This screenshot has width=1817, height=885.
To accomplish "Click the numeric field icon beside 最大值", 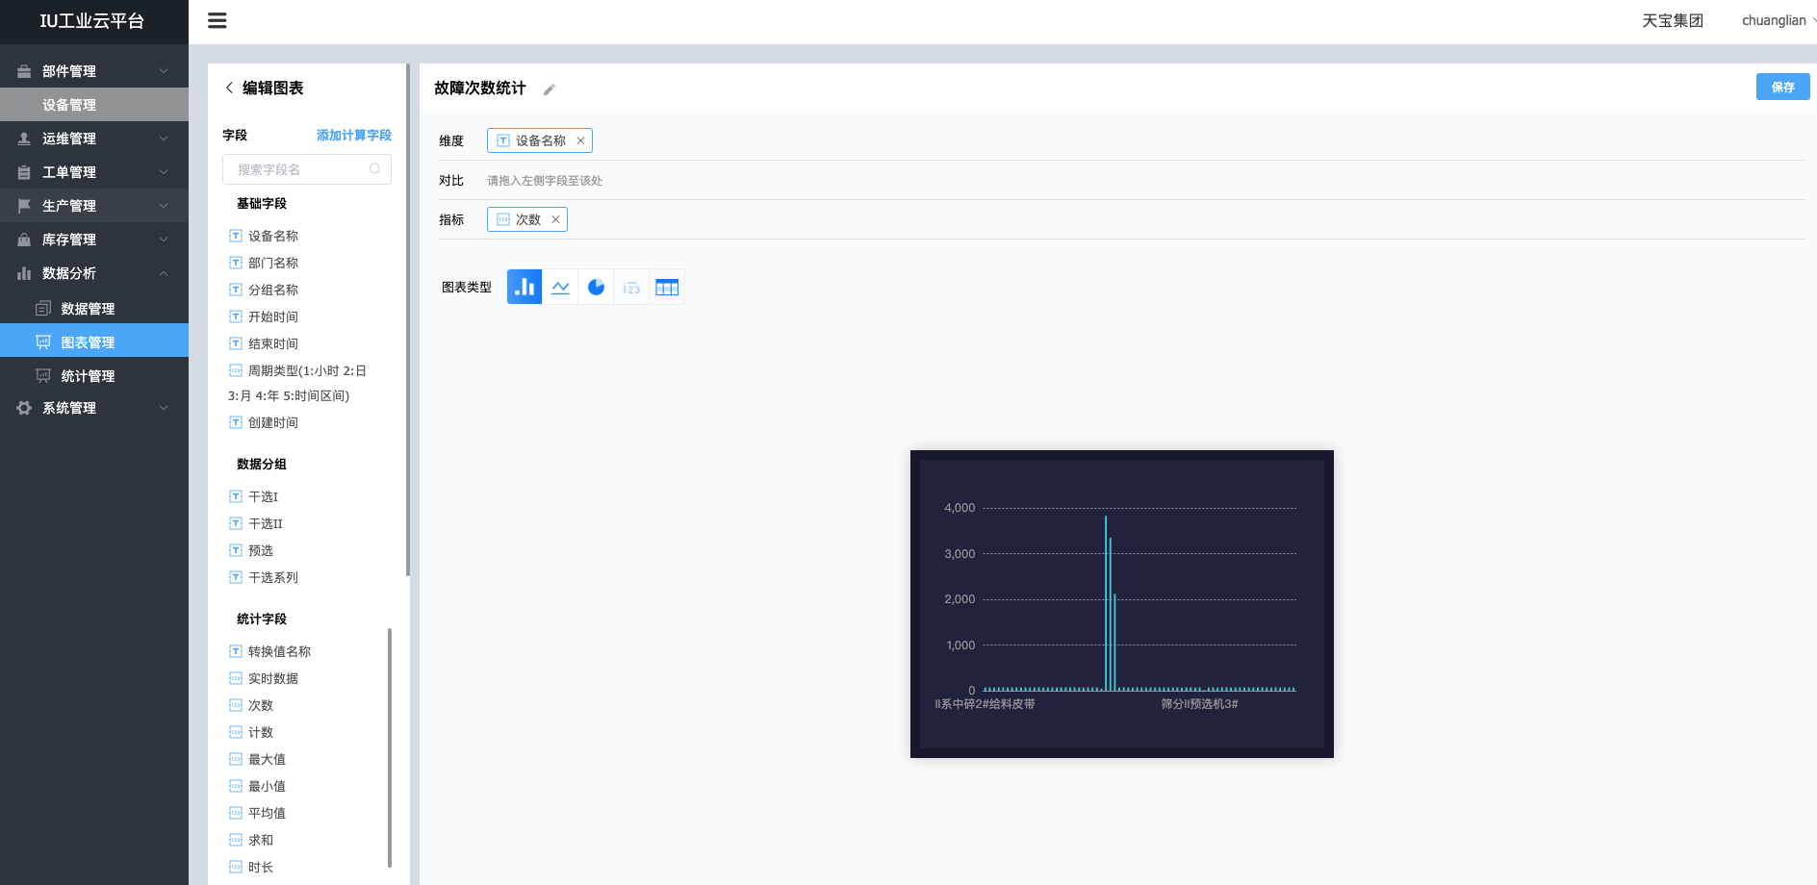I will pos(236,759).
